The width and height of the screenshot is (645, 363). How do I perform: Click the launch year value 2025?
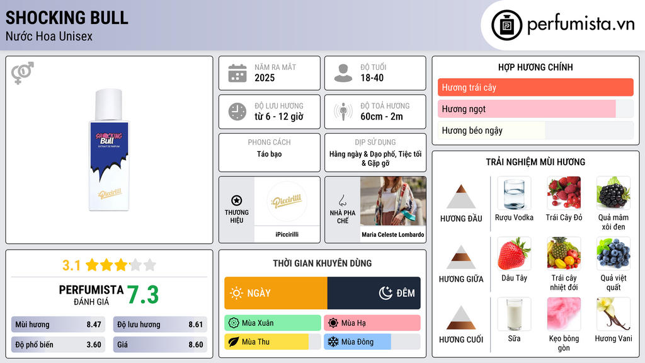[265, 78]
